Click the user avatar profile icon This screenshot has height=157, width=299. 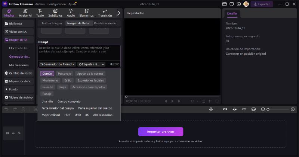[246, 4]
